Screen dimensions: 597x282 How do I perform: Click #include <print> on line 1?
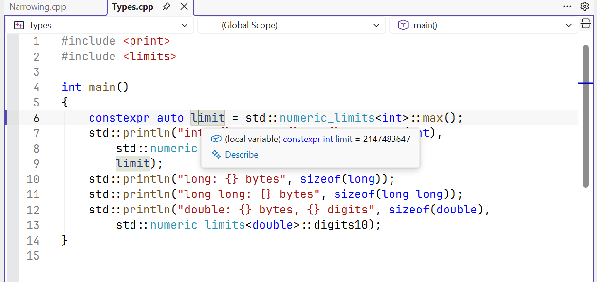coord(116,41)
